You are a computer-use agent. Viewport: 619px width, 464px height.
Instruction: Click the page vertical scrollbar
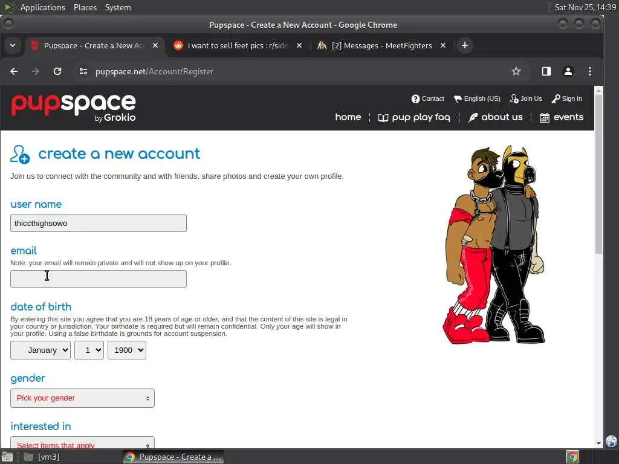pyautogui.click(x=598, y=173)
